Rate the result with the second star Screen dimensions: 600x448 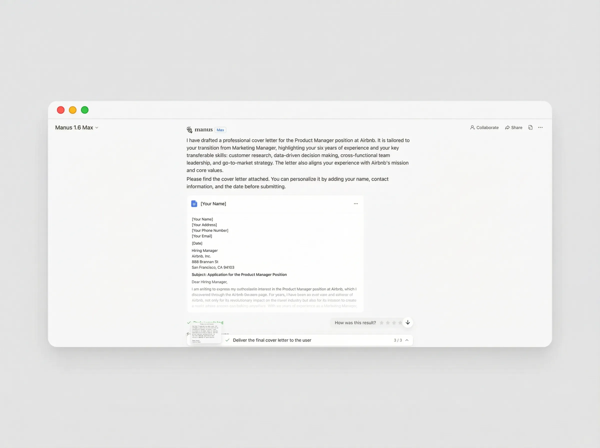point(388,323)
